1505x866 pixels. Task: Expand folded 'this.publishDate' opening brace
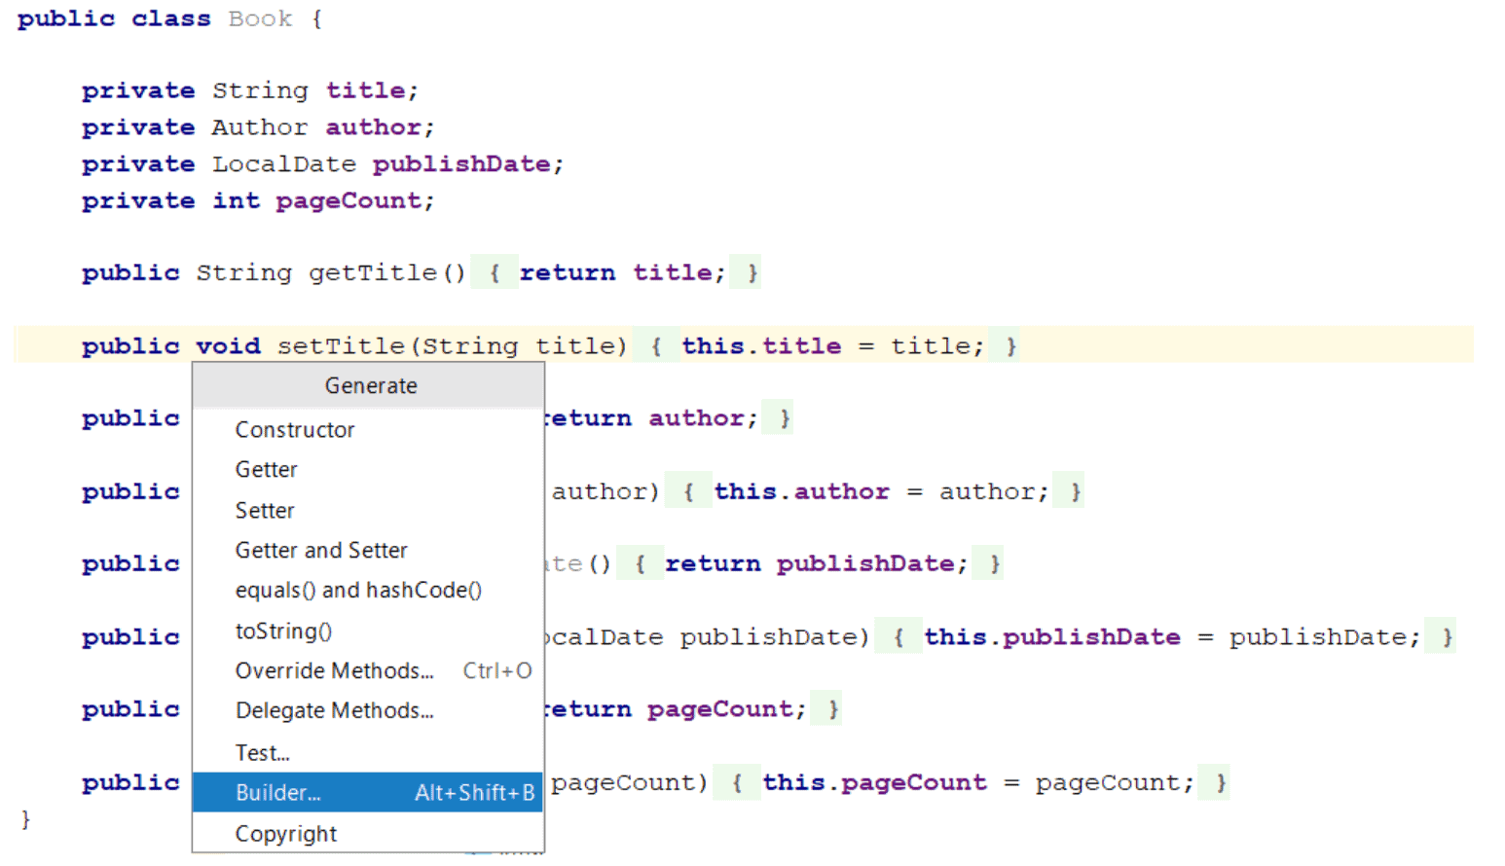[898, 637]
